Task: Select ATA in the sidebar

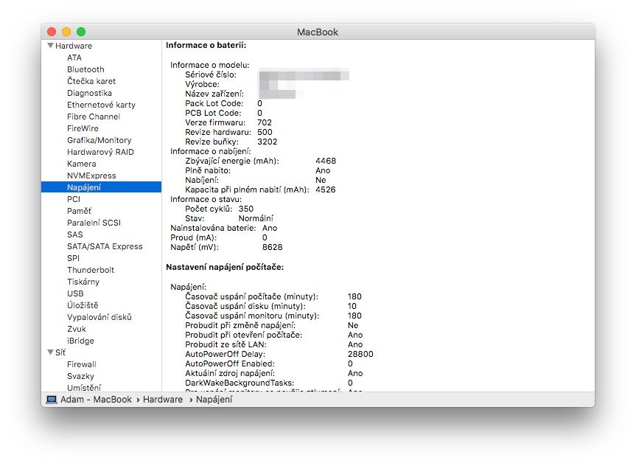Action: (74, 58)
